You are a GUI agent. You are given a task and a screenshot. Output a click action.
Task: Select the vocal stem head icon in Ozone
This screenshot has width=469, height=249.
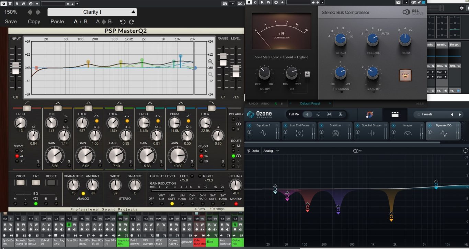pos(319,114)
